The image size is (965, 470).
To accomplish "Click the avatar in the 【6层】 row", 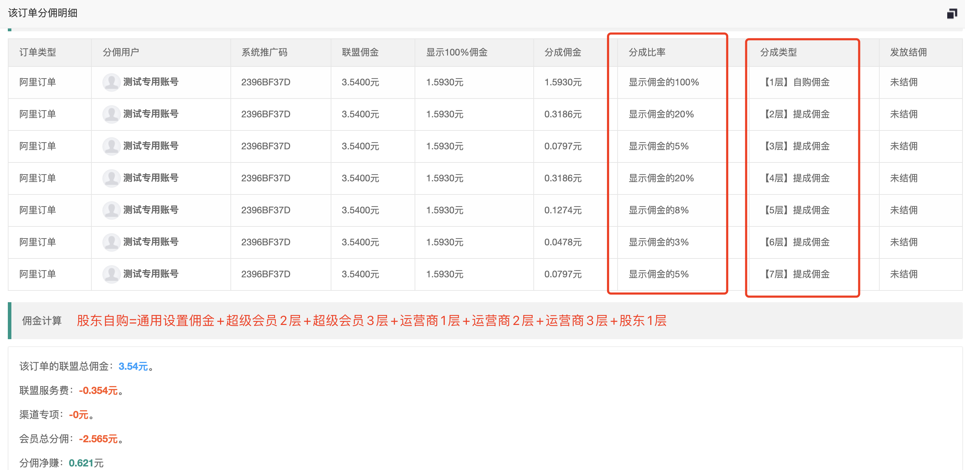I will tap(111, 242).
